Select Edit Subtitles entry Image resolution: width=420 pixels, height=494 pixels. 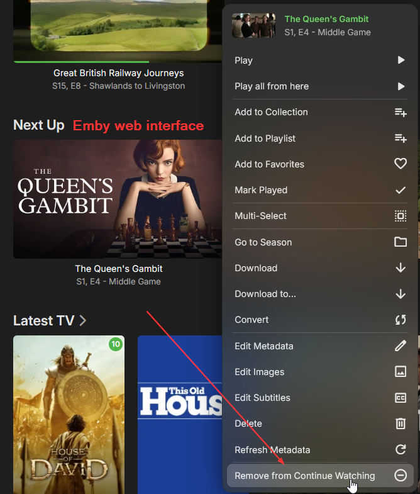click(x=320, y=398)
